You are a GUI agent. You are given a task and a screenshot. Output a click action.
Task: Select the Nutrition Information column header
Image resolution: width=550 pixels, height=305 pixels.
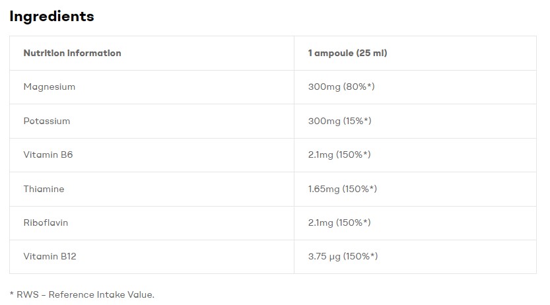(x=72, y=53)
